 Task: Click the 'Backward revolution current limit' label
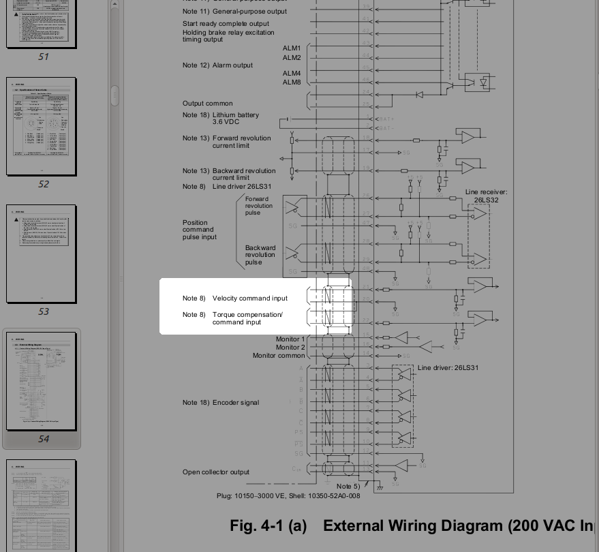click(244, 174)
